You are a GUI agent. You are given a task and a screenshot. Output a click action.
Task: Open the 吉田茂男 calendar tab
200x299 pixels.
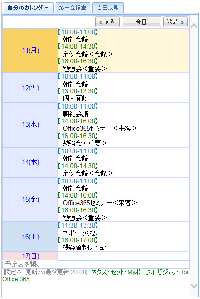tap(108, 8)
